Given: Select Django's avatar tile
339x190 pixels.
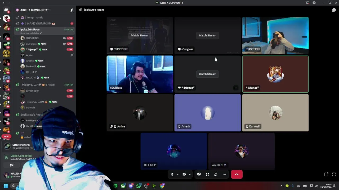Looking at the screenshot, I should (x=275, y=74).
